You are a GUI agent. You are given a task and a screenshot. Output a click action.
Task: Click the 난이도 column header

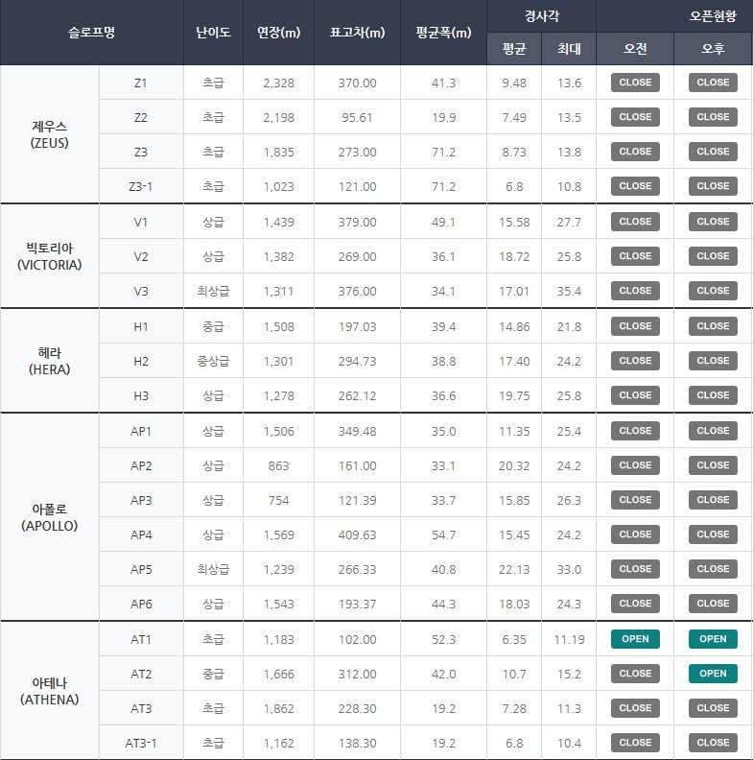coord(213,33)
